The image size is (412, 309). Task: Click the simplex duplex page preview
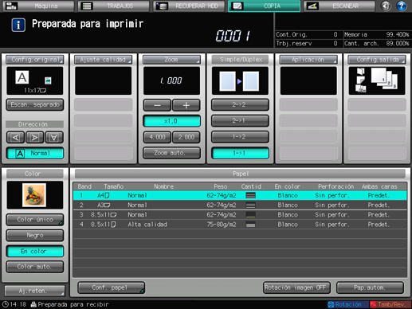[240, 80]
